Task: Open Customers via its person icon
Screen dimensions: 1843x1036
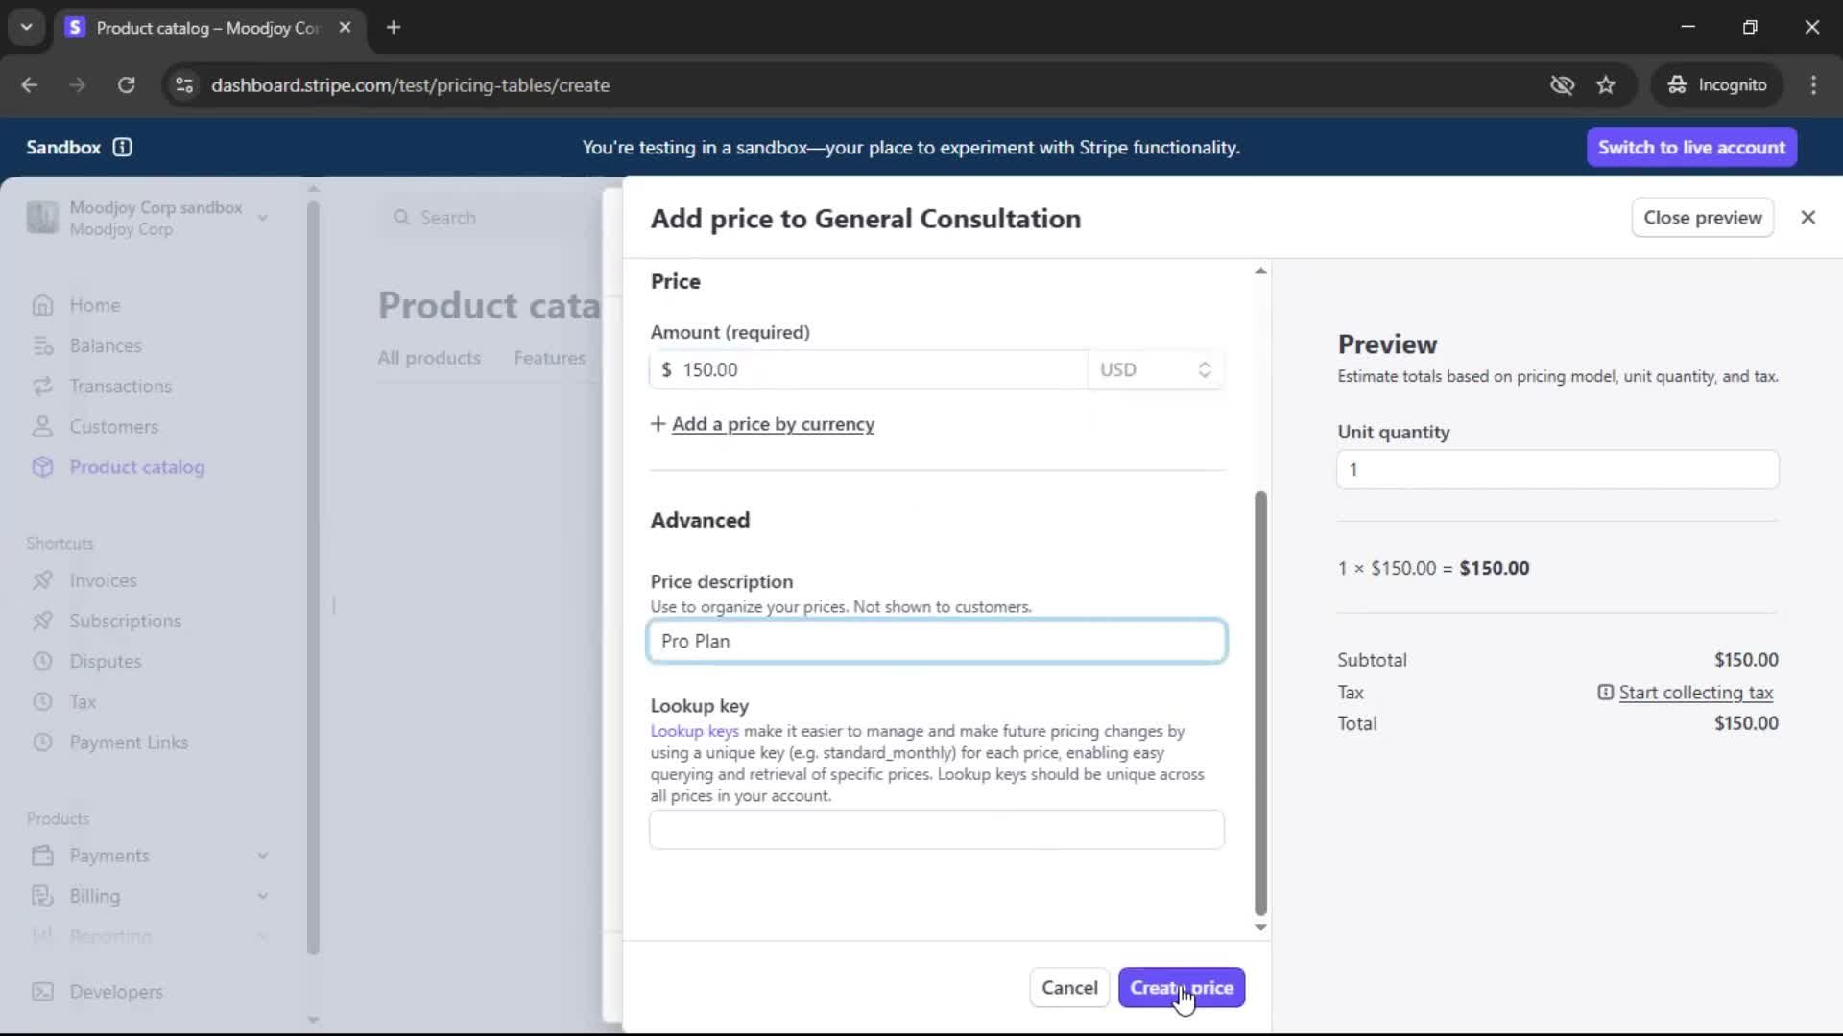Action: click(42, 427)
